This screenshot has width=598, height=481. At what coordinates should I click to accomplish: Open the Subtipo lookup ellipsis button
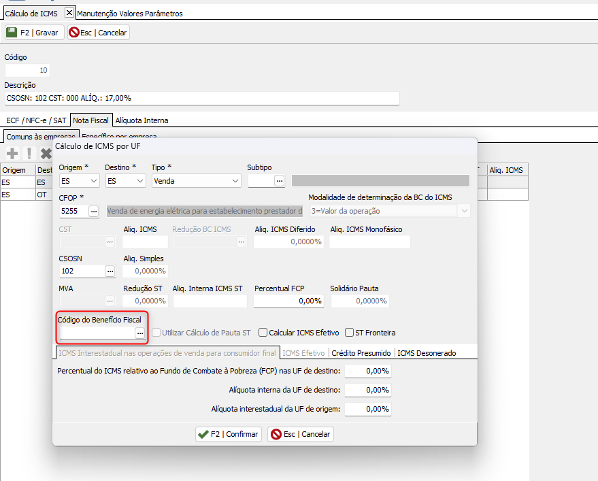pyautogui.click(x=279, y=181)
